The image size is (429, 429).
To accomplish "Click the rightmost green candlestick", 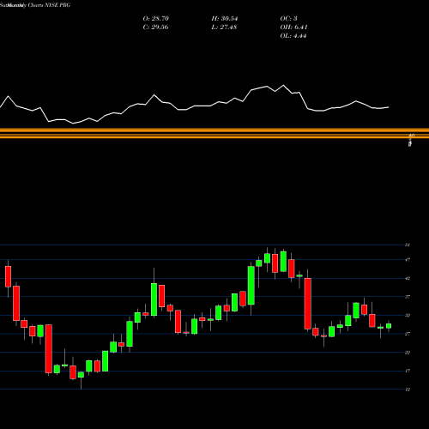I will point(389,326).
